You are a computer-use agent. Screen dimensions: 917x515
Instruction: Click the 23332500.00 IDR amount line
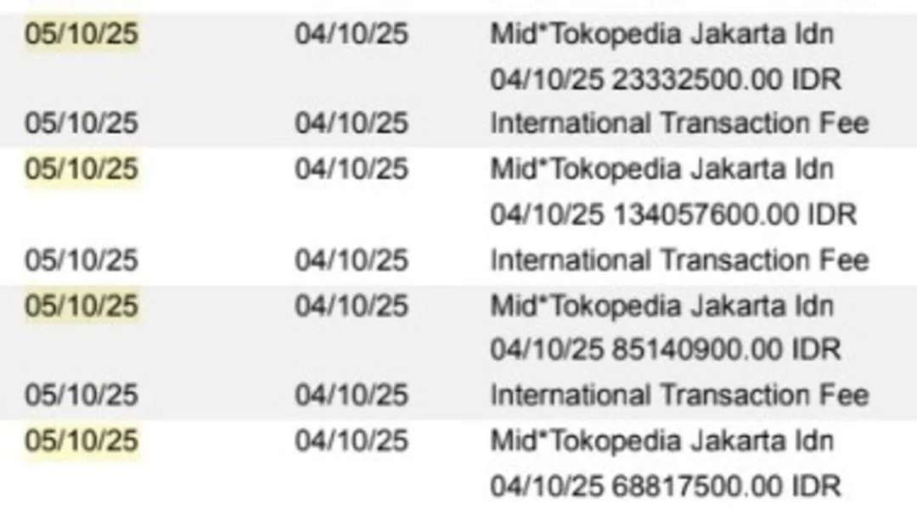665,80
